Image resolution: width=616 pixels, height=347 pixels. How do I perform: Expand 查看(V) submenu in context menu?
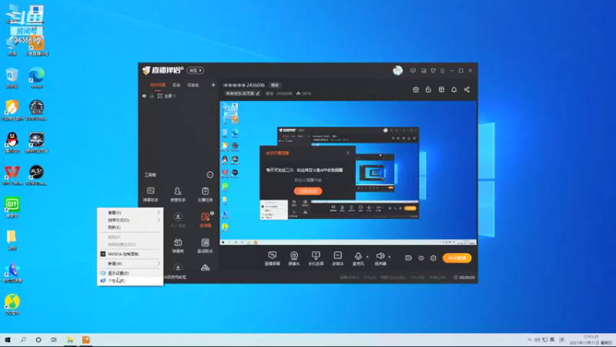tap(130, 213)
